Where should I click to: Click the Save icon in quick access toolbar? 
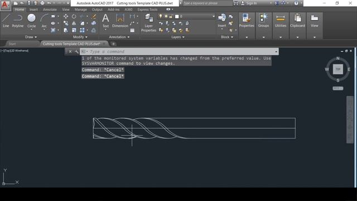(x=28, y=3)
